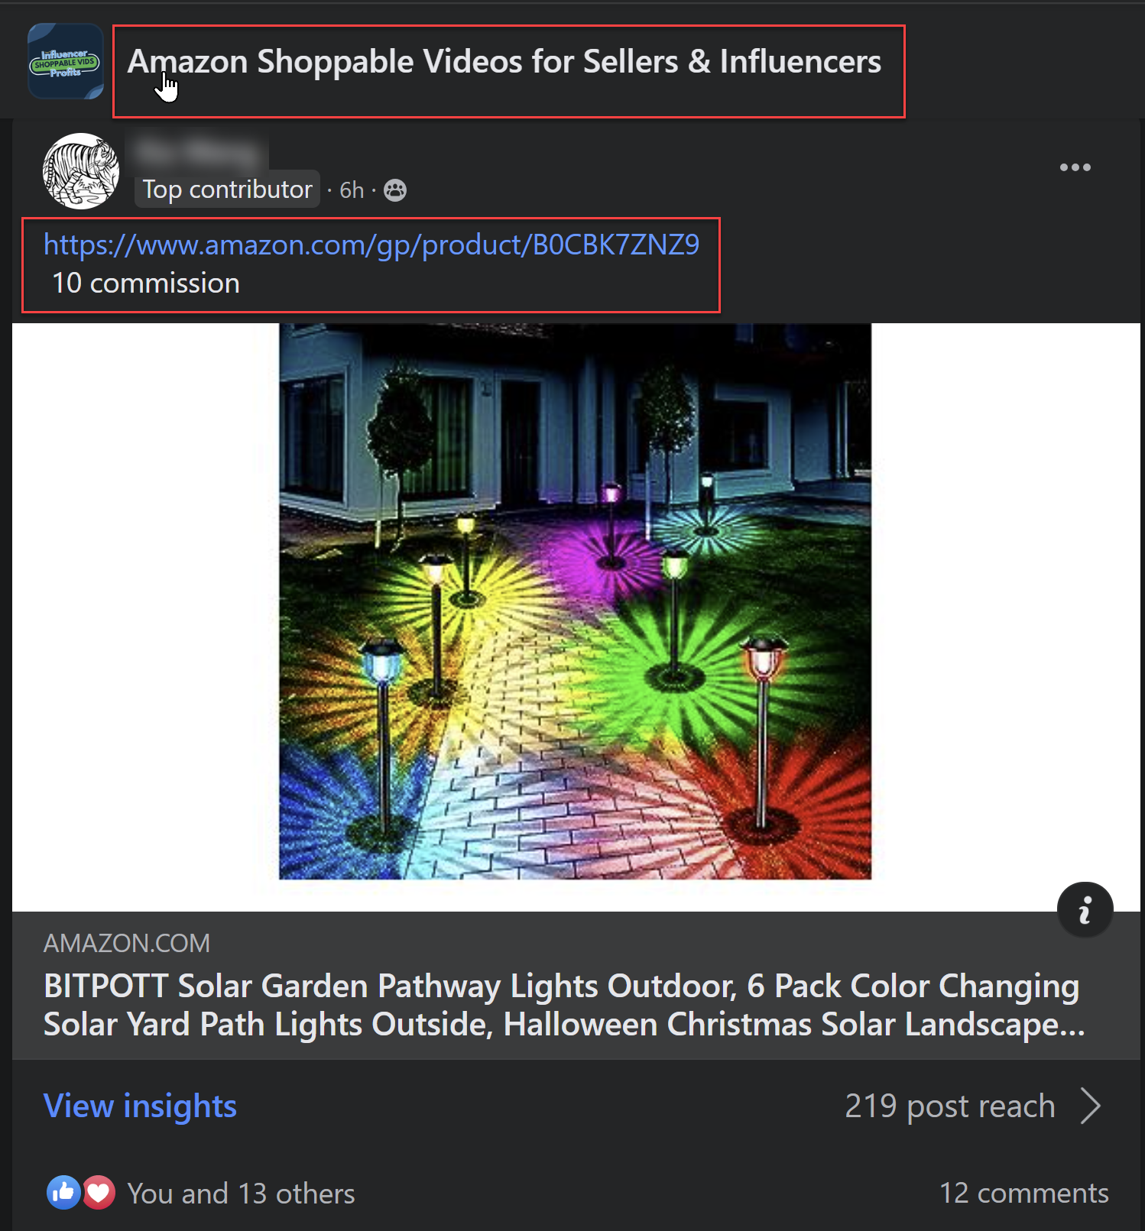Open Amazon Shoppable Videos group title
This screenshot has width=1145, height=1231.
[x=504, y=62]
